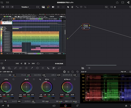Viewport: 131px width, 108px height.
Task: Jump to the first frame
Action: coord(17,63)
